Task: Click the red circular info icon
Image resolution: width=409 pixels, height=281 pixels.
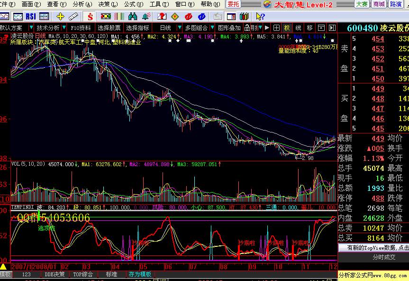Action: pyautogui.click(x=188, y=17)
